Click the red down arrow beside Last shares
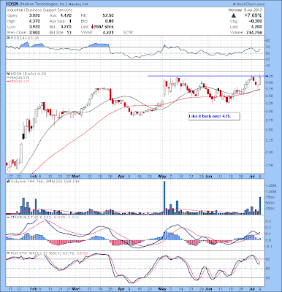Image resolution: width=282 pixels, height=292 pixels. [x=93, y=27]
